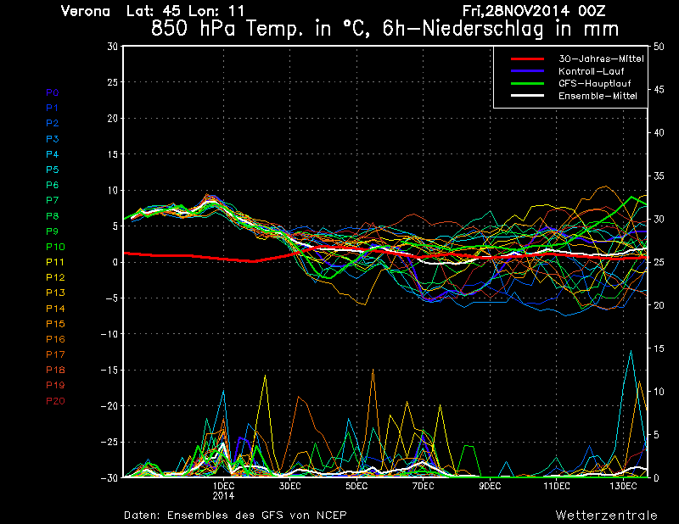Click the P14 ensemble member label
Viewport: 679px width, 524px height.
(x=55, y=309)
